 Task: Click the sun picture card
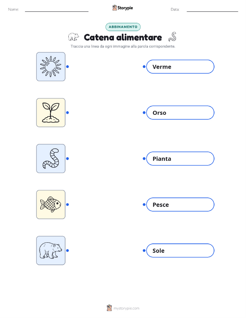tap(51, 67)
